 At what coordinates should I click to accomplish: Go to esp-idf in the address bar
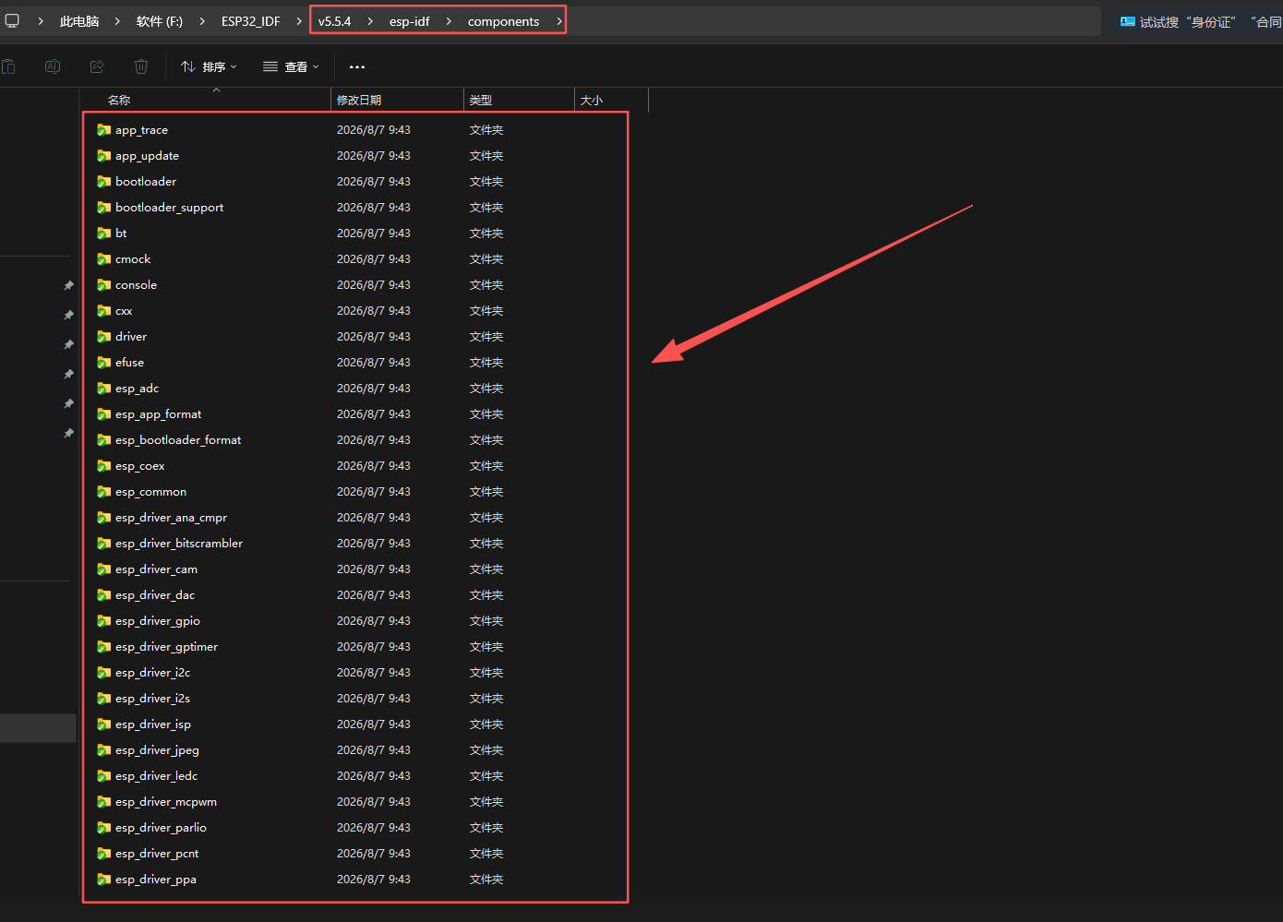[x=410, y=21]
